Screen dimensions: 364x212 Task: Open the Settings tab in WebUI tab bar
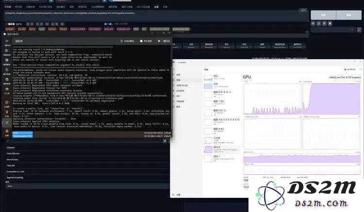pyautogui.click(x=156, y=7)
